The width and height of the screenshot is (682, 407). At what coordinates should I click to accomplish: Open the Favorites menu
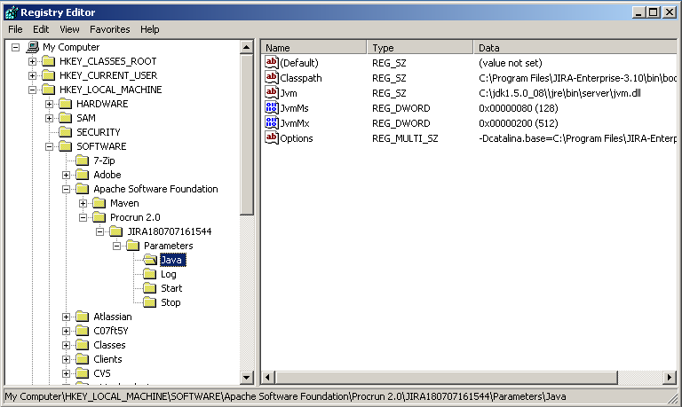click(109, 29)
